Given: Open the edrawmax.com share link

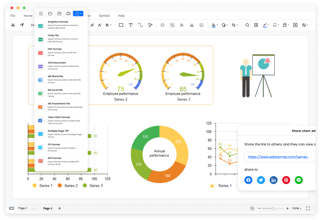Looking at the screenshot, I should click(x=278, y=157).
